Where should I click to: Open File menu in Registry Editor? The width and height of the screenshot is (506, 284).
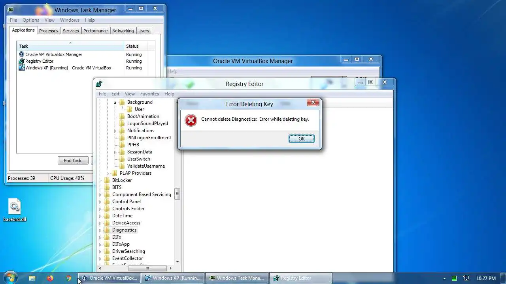tap(102, 94)
